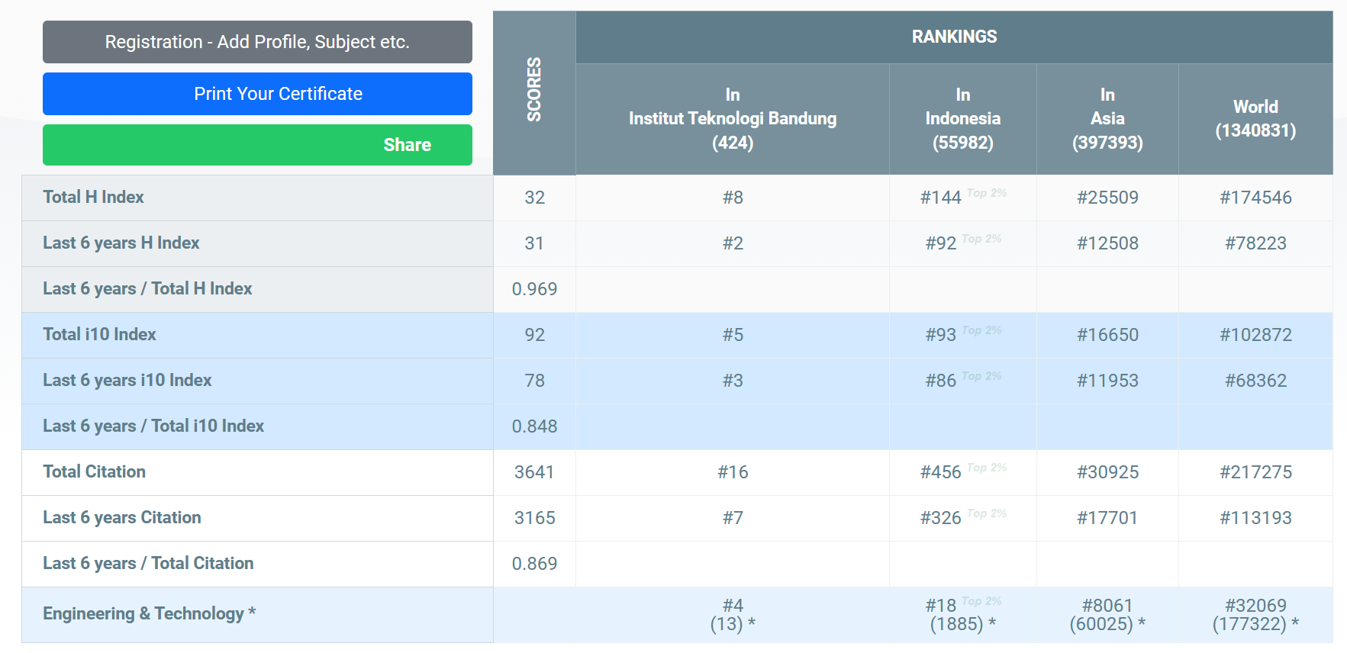The width and height of the screenshot is (1347, 653).
Task: Click the green Share button
Action: 257,145
